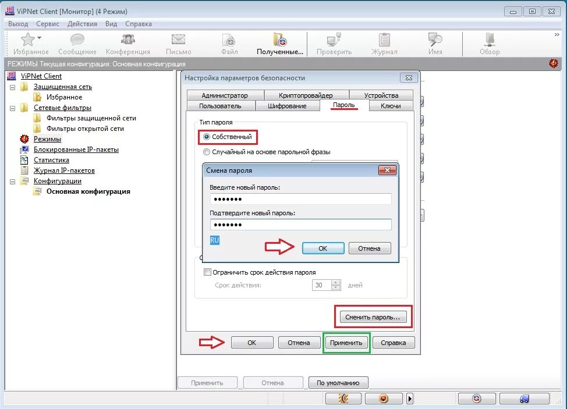This screenshot has width=567, height=409.
Task: Click Отмена in security settings dialog
Action: pos(299,343)
